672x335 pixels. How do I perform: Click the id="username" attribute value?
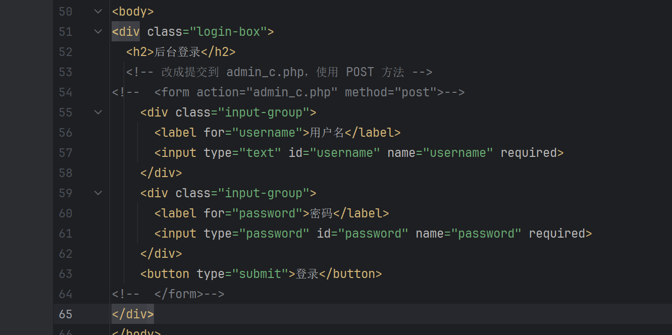coord(348,153)
